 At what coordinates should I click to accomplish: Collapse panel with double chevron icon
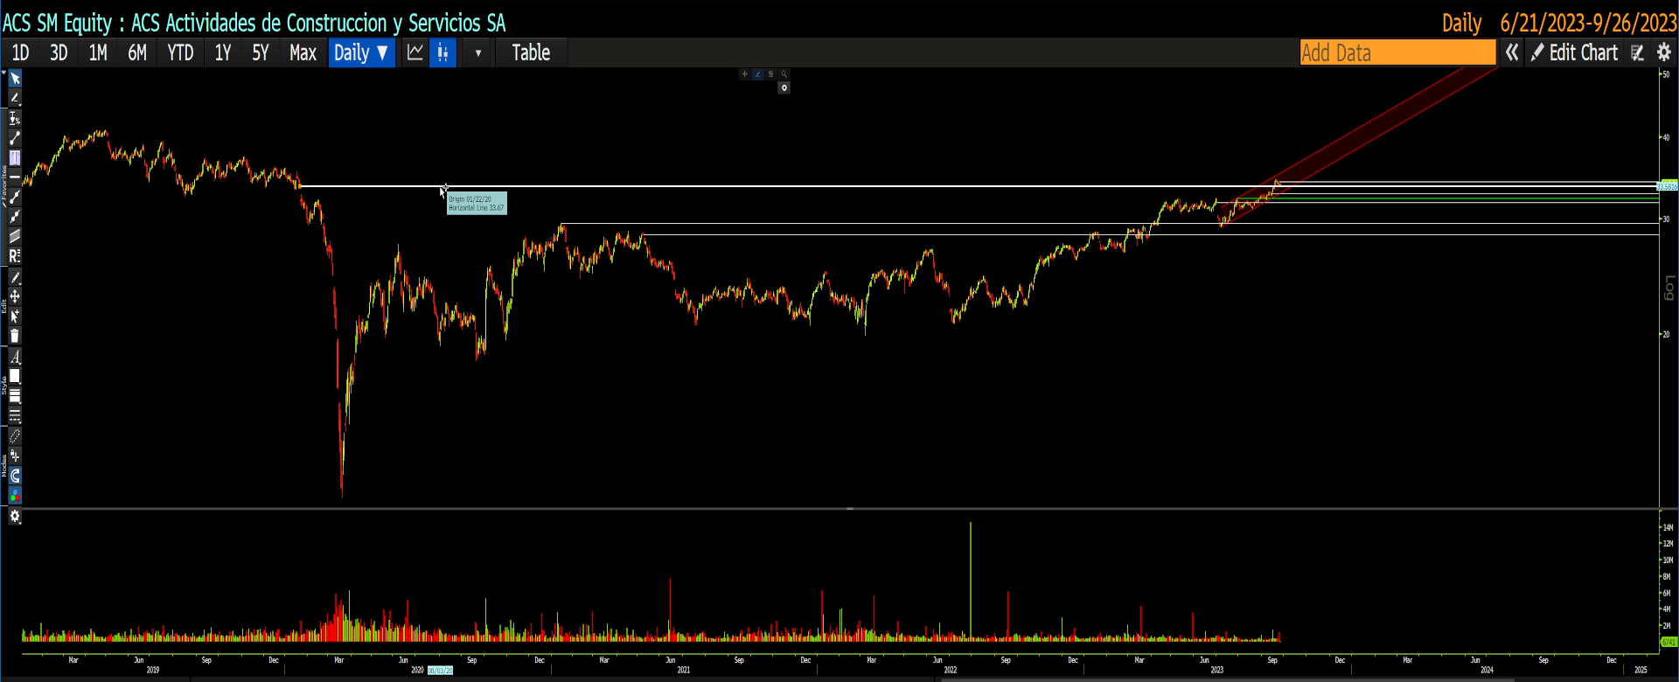[x=1512, y=52]
